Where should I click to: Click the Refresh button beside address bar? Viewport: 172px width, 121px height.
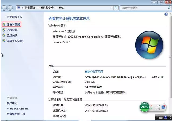click(x=116, y=8)
